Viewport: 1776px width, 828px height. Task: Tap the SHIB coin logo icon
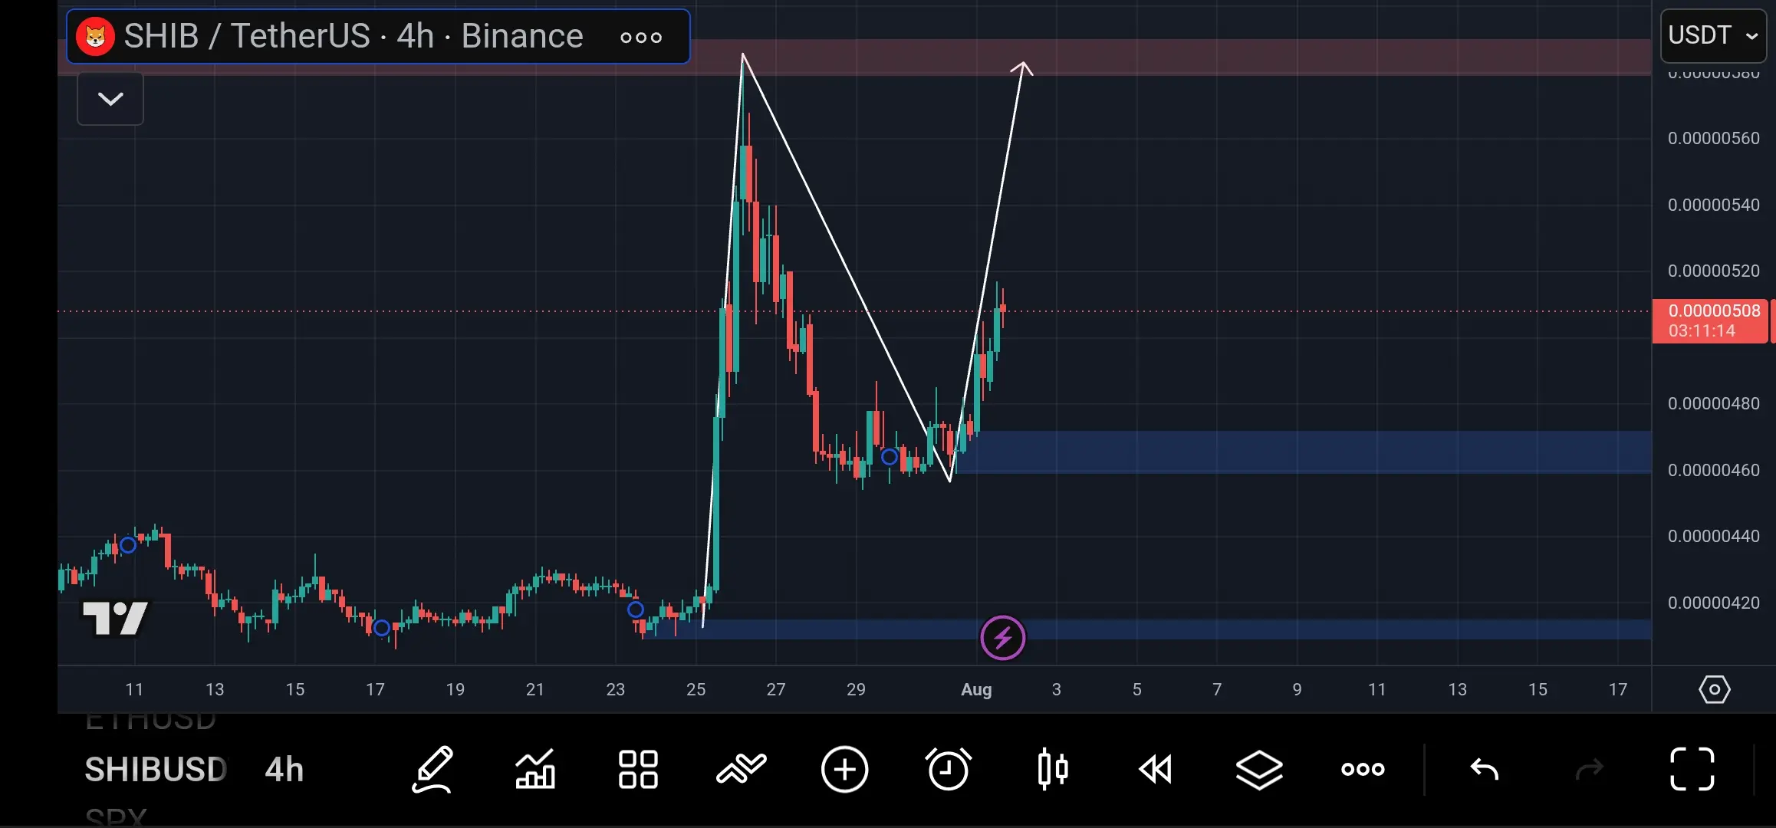coord(95,36)
